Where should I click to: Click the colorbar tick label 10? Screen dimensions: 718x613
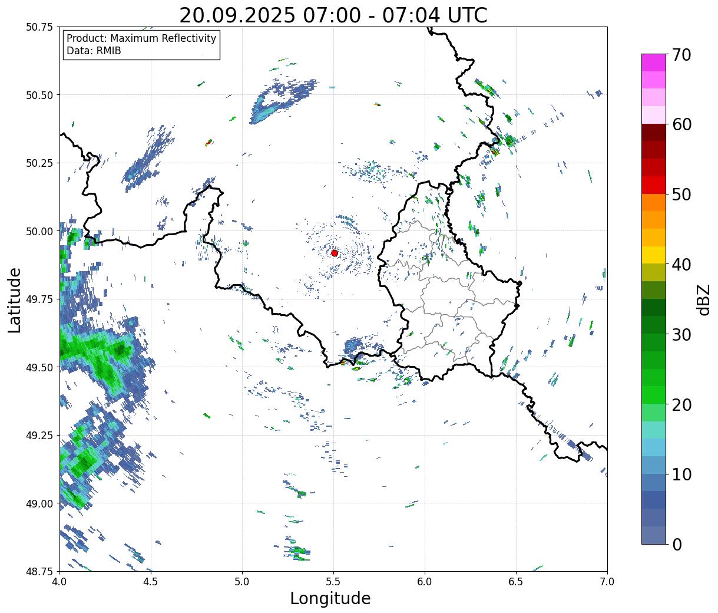click(x=681, y=474)
